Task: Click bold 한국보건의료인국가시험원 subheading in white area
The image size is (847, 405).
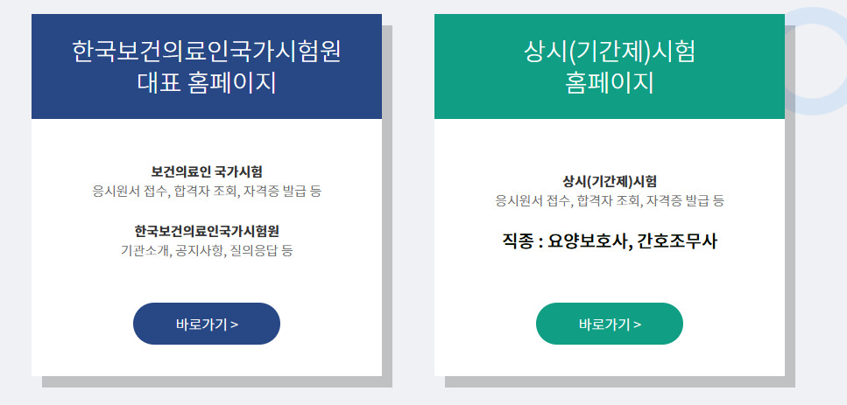Action: (207, 232)
